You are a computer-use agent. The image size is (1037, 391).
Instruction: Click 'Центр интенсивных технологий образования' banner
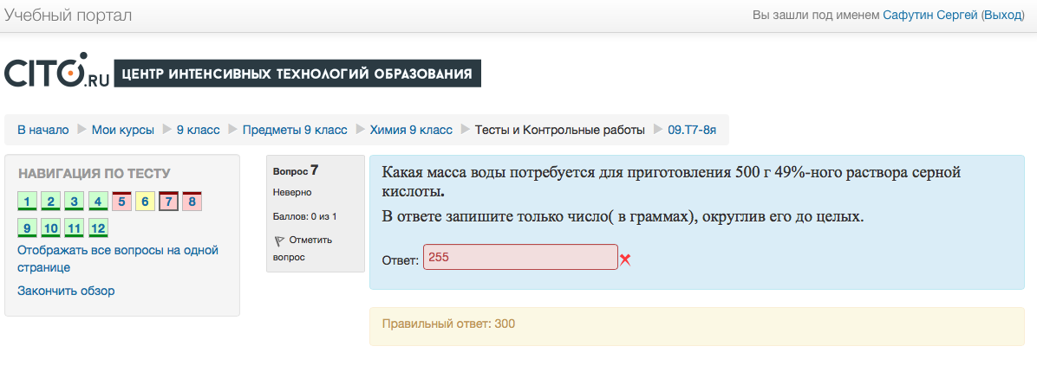point(297,74)
